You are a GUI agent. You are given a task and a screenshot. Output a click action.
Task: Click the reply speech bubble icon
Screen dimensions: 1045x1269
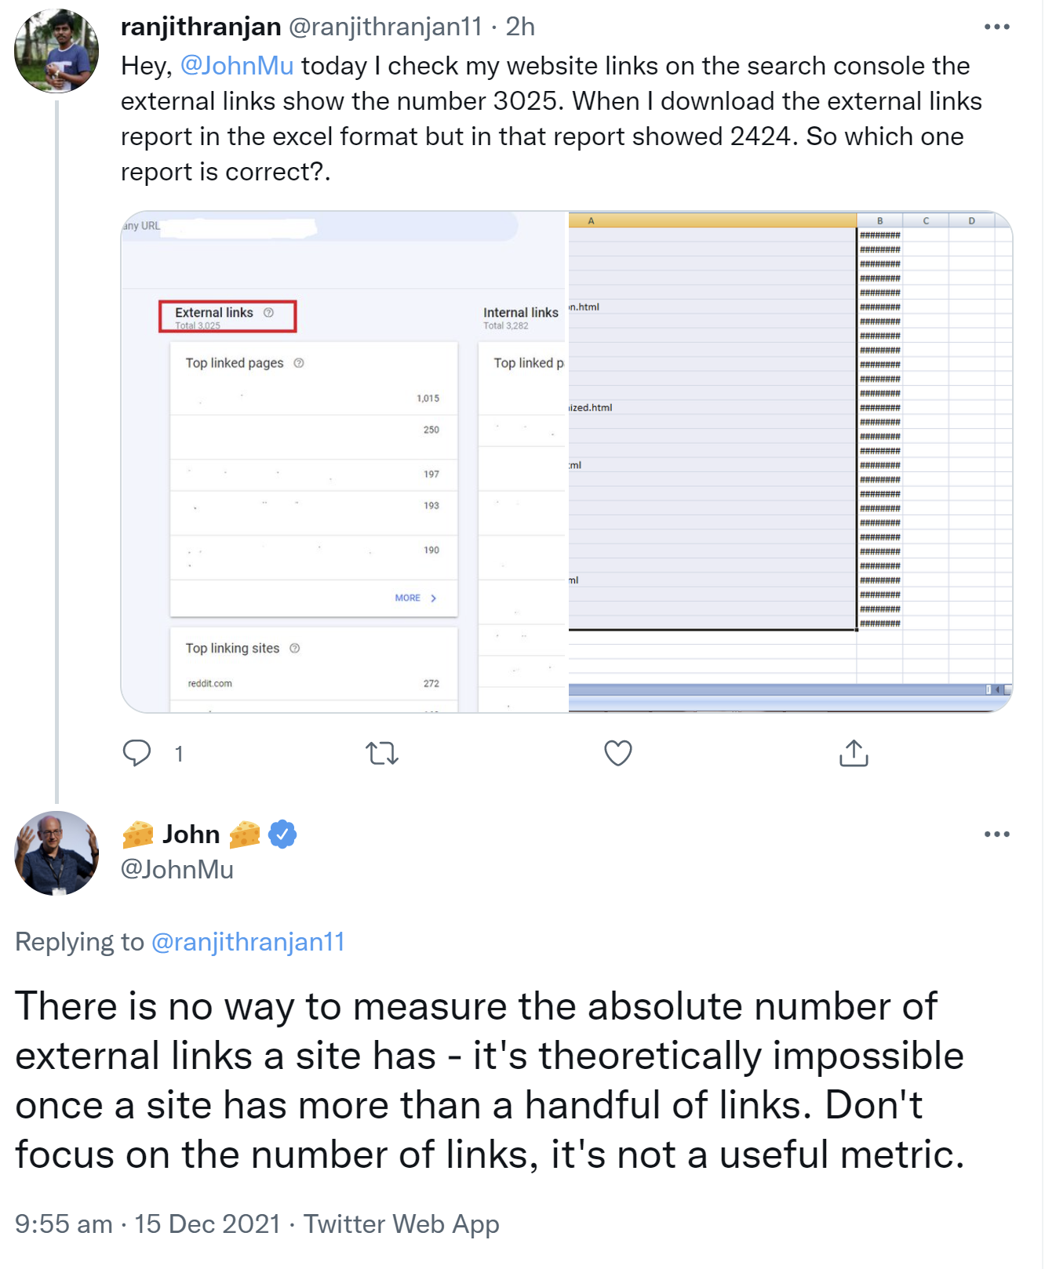(x=137, y=753)
